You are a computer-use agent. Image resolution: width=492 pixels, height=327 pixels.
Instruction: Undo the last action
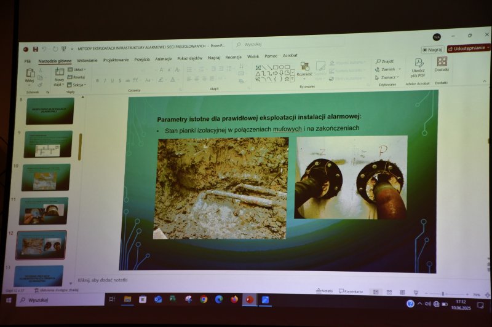point(44,49)
